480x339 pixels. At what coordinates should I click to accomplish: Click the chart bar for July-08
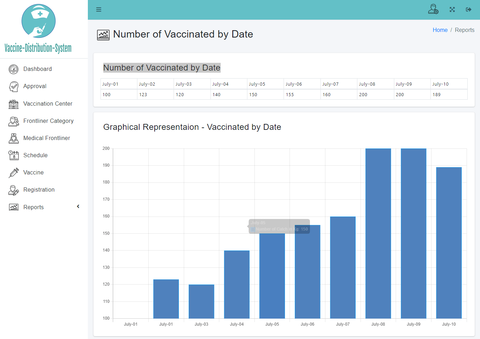pos(378,233)
